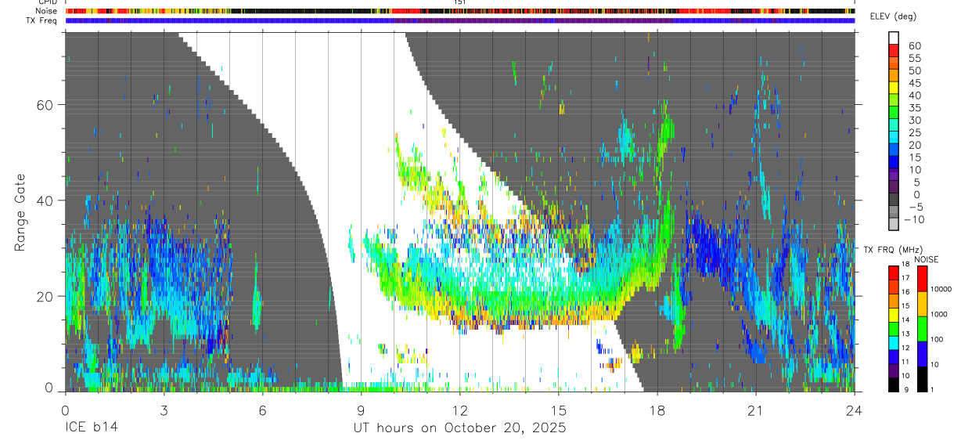Click the 35 label on ELEV scale
Image resolution: width=961 pixels, height=444 pixels.
coord(914,108)
